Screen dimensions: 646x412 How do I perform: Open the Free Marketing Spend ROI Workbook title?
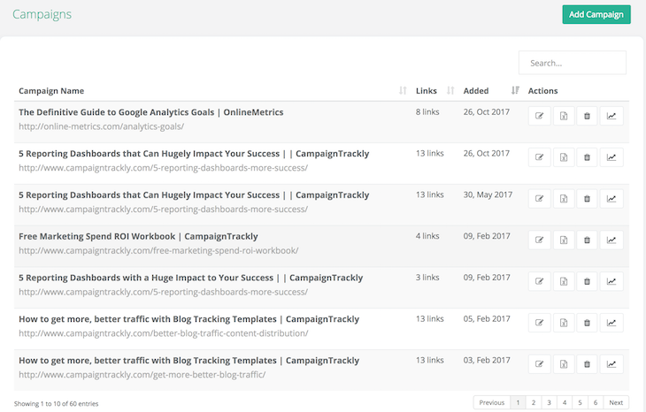[x=138, y=237]
